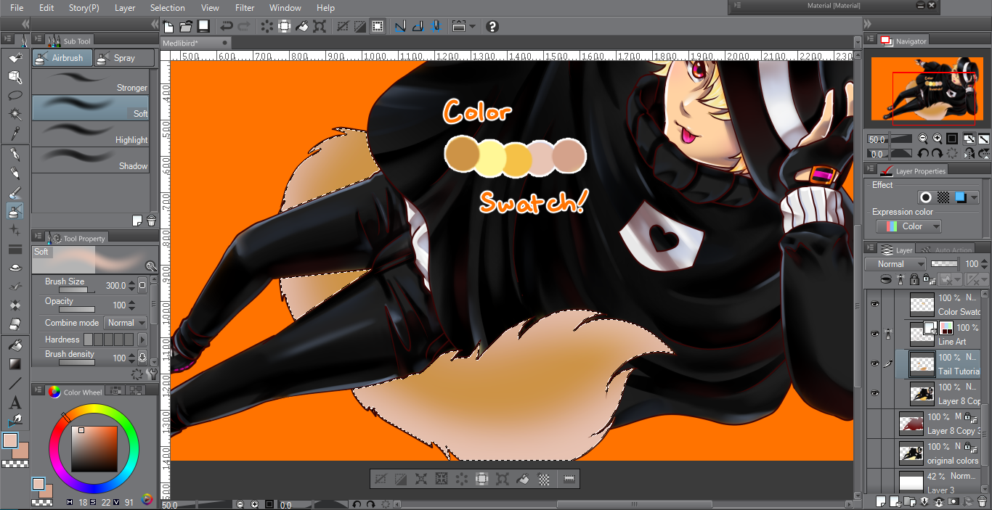Select the Shadow airbrush sub tool
The width and height of the screenshot is (992, 510).
point(91,159)
